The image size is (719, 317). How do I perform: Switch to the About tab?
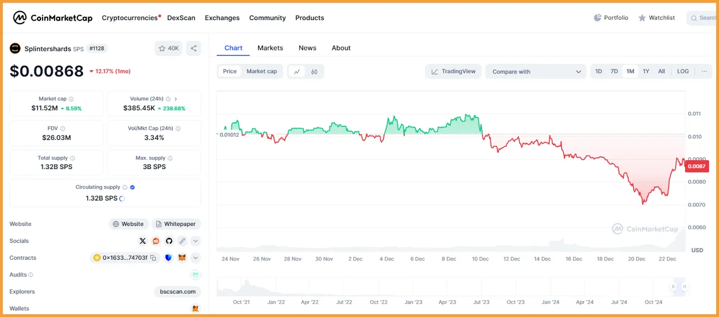pyautogui.click(x=341, y=48)
